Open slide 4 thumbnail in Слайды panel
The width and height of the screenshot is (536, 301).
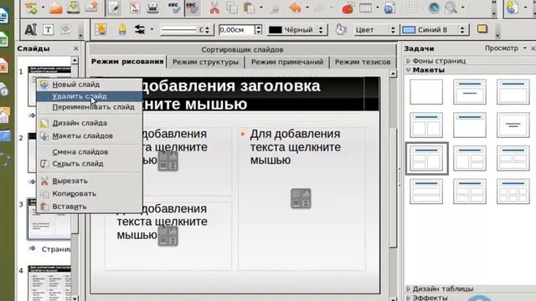49,283
